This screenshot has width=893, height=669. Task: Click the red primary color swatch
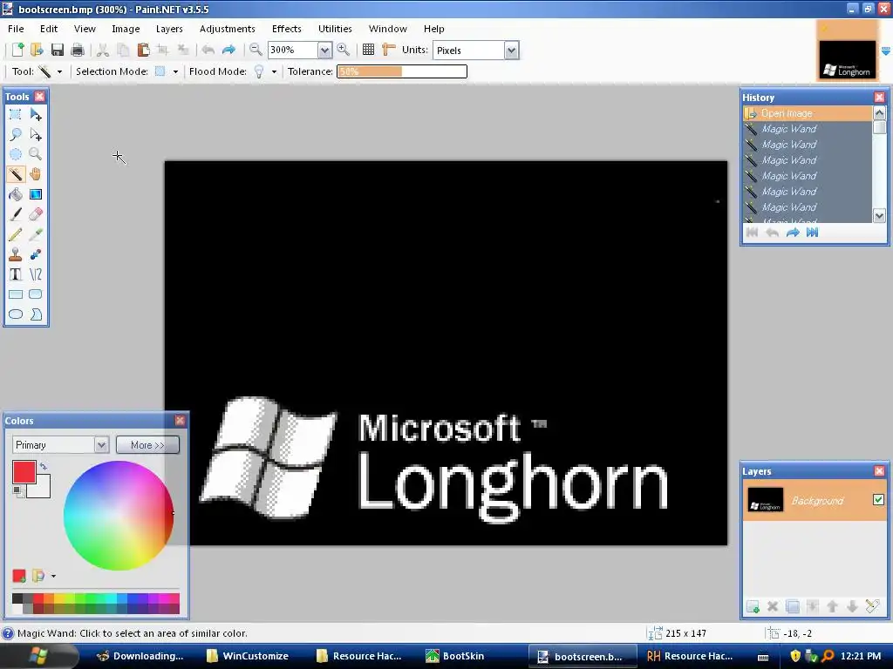(24, 472)
